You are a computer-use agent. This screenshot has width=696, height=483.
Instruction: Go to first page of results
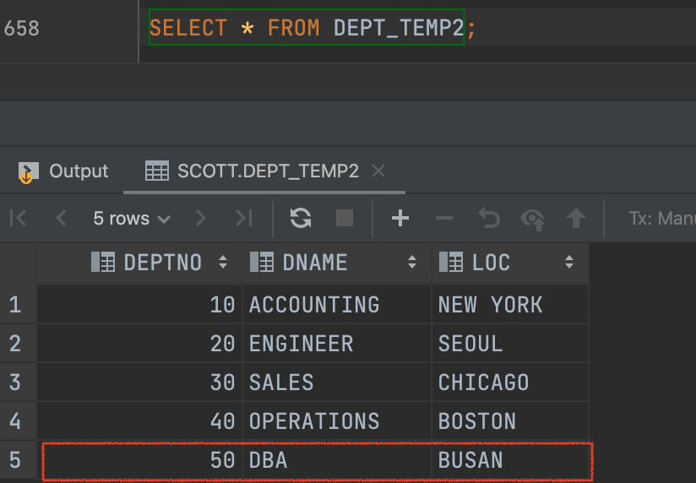tap(19, 218)
